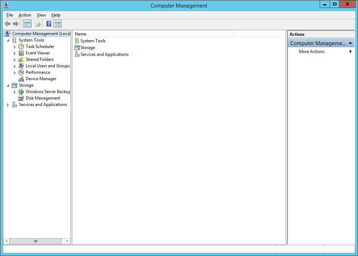Double-check the Storage icon in center list
Screen dimensions: 358x256
point(77,48)
